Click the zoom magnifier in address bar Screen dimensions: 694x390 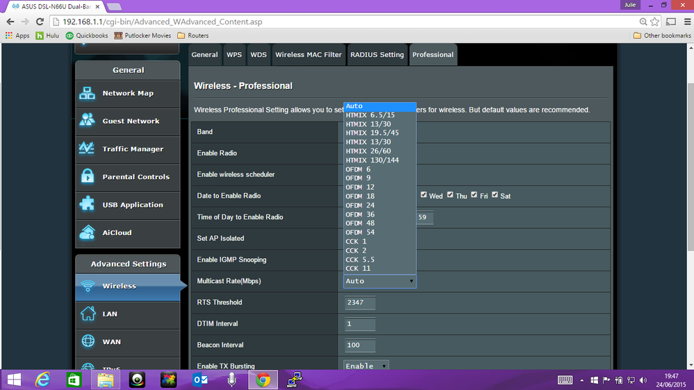[643, 22]
